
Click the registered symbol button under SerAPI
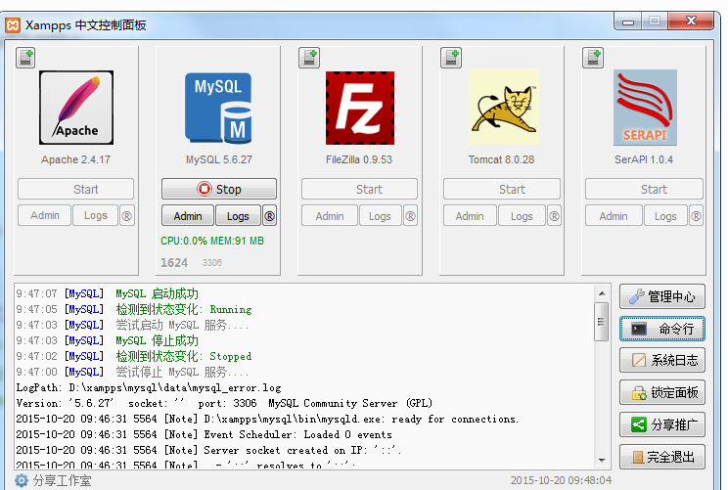tap(696, 216)
